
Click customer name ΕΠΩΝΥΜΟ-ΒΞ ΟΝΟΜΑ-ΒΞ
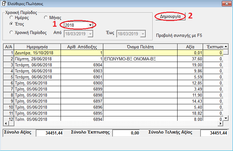[130, 59]
